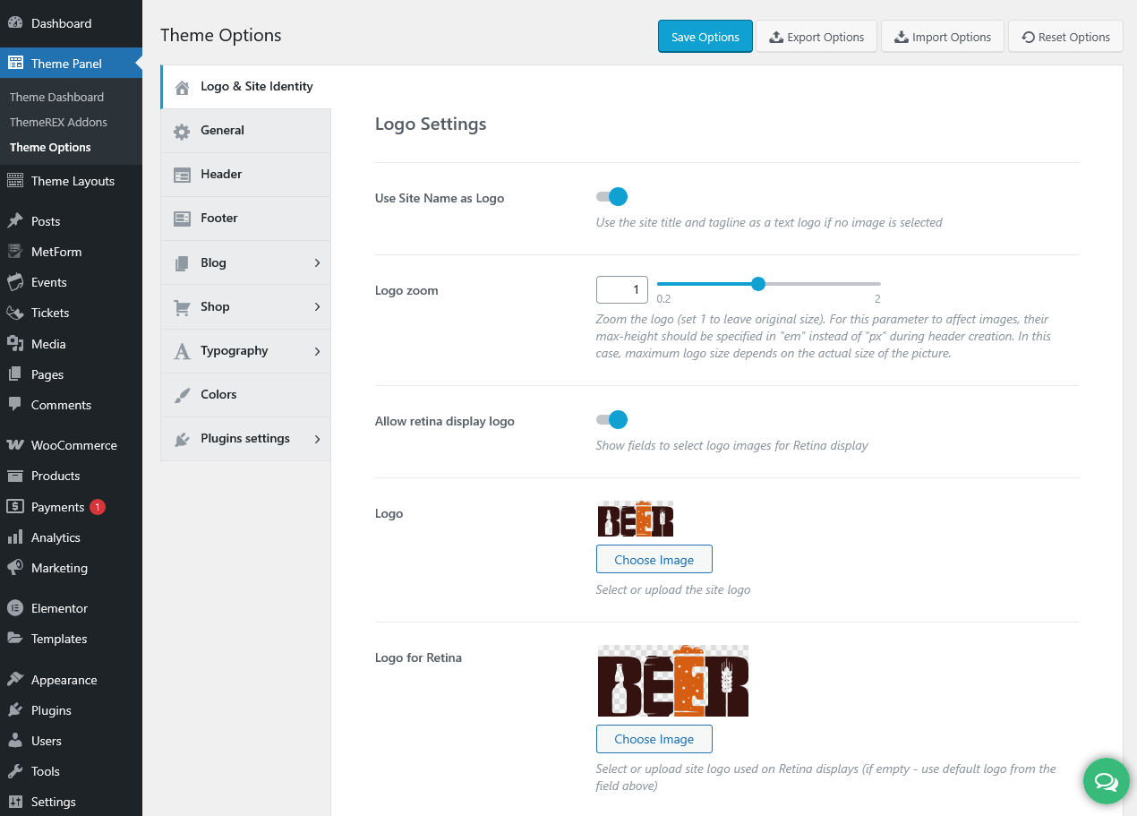Click the WooCommerce icon in sidebar
This screenshot has height=816, width=1137.
15,445
